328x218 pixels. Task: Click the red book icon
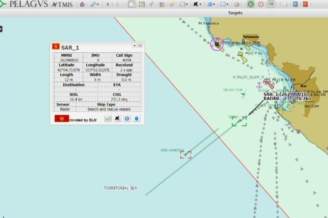pos(305,4)
